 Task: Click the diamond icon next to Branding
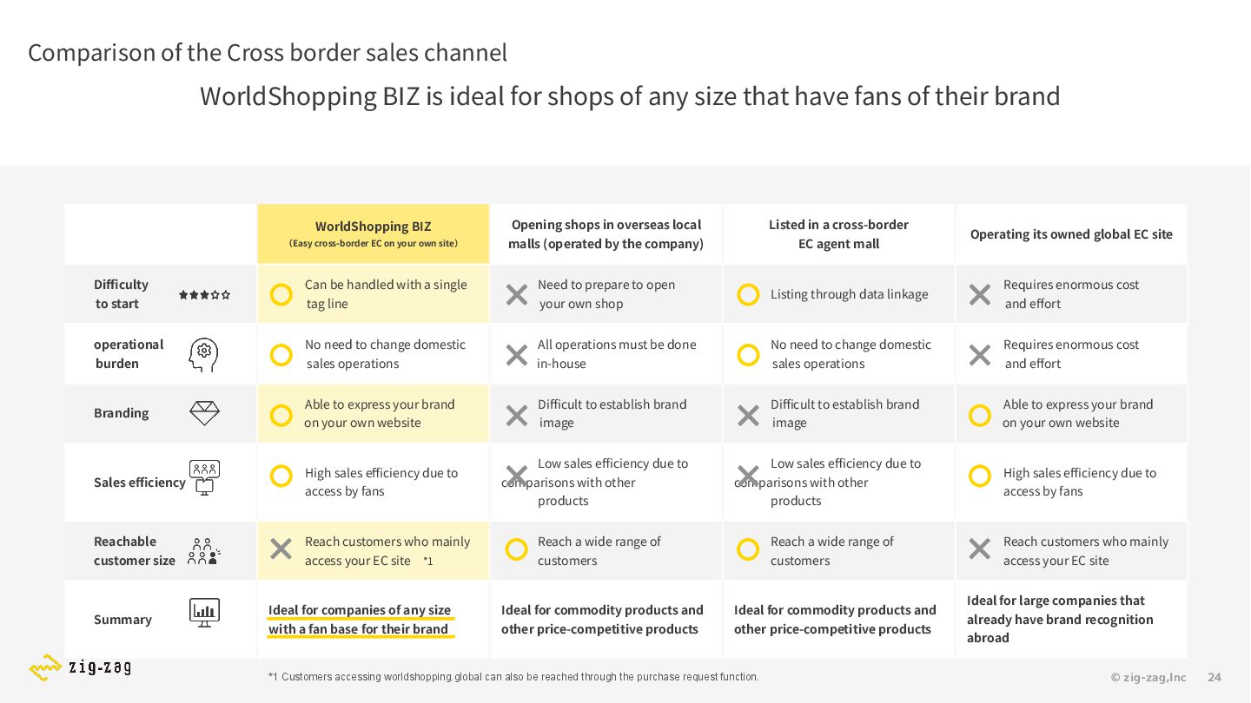pos(204,413)
